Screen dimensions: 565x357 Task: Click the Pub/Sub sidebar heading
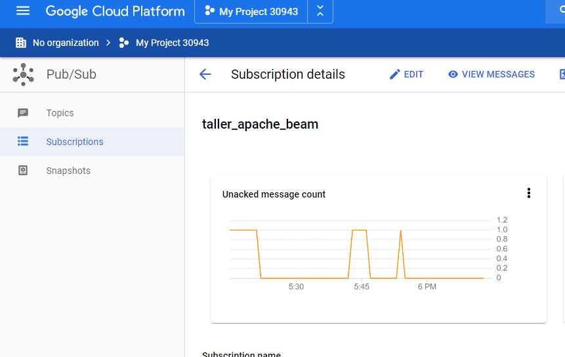pos(72,74)
